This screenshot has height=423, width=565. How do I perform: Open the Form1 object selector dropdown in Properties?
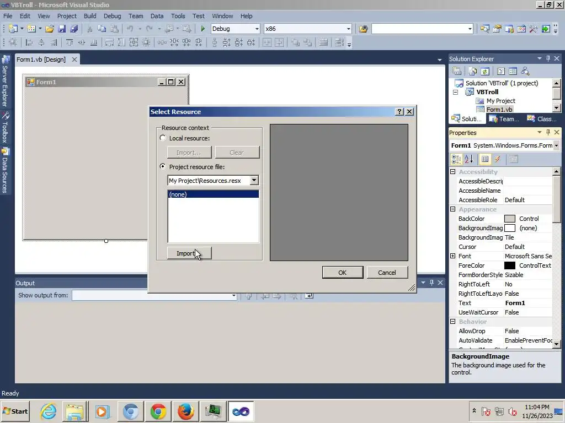pyautogui.click(x=556, y=145)
